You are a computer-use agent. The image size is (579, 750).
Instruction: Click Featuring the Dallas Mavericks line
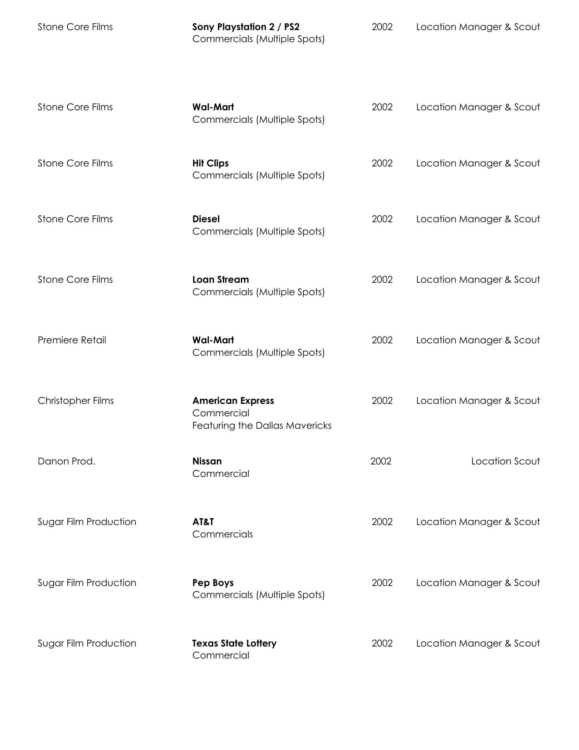(262, 426)
